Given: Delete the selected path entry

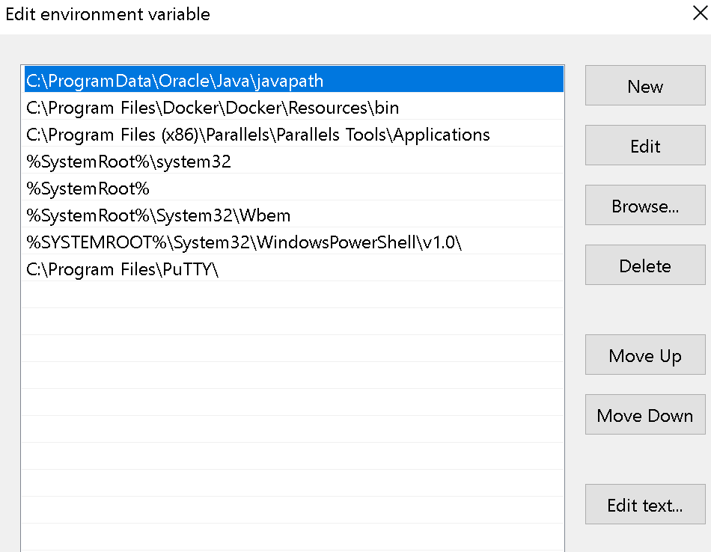Looking at the screenshot, I should tap(645, 266).
